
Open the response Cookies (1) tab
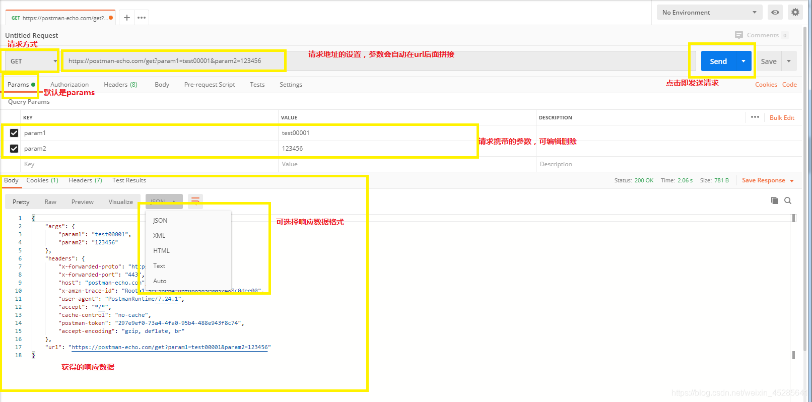tap(42, 180)
